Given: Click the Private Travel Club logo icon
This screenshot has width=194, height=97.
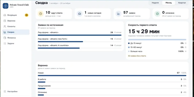Looking at the screenshot, I should point(6,6).
